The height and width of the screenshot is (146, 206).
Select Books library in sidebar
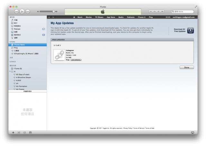[x=27, y=32]
